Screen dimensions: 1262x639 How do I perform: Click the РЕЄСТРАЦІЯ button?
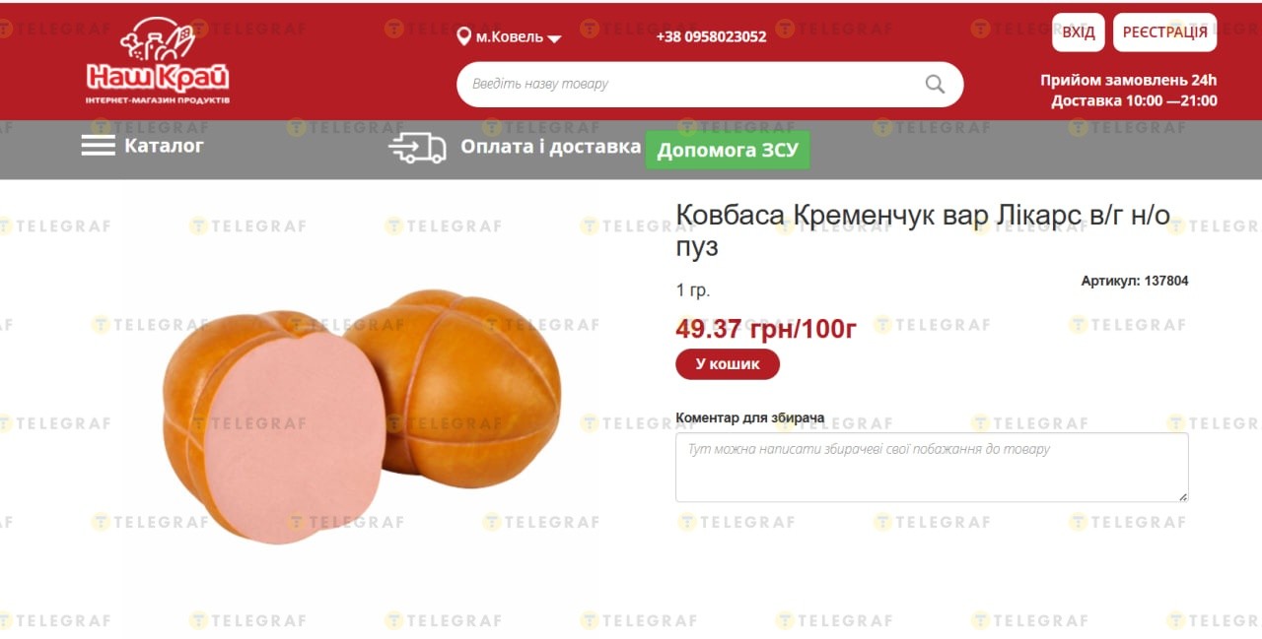click(x=1164, y=32)
